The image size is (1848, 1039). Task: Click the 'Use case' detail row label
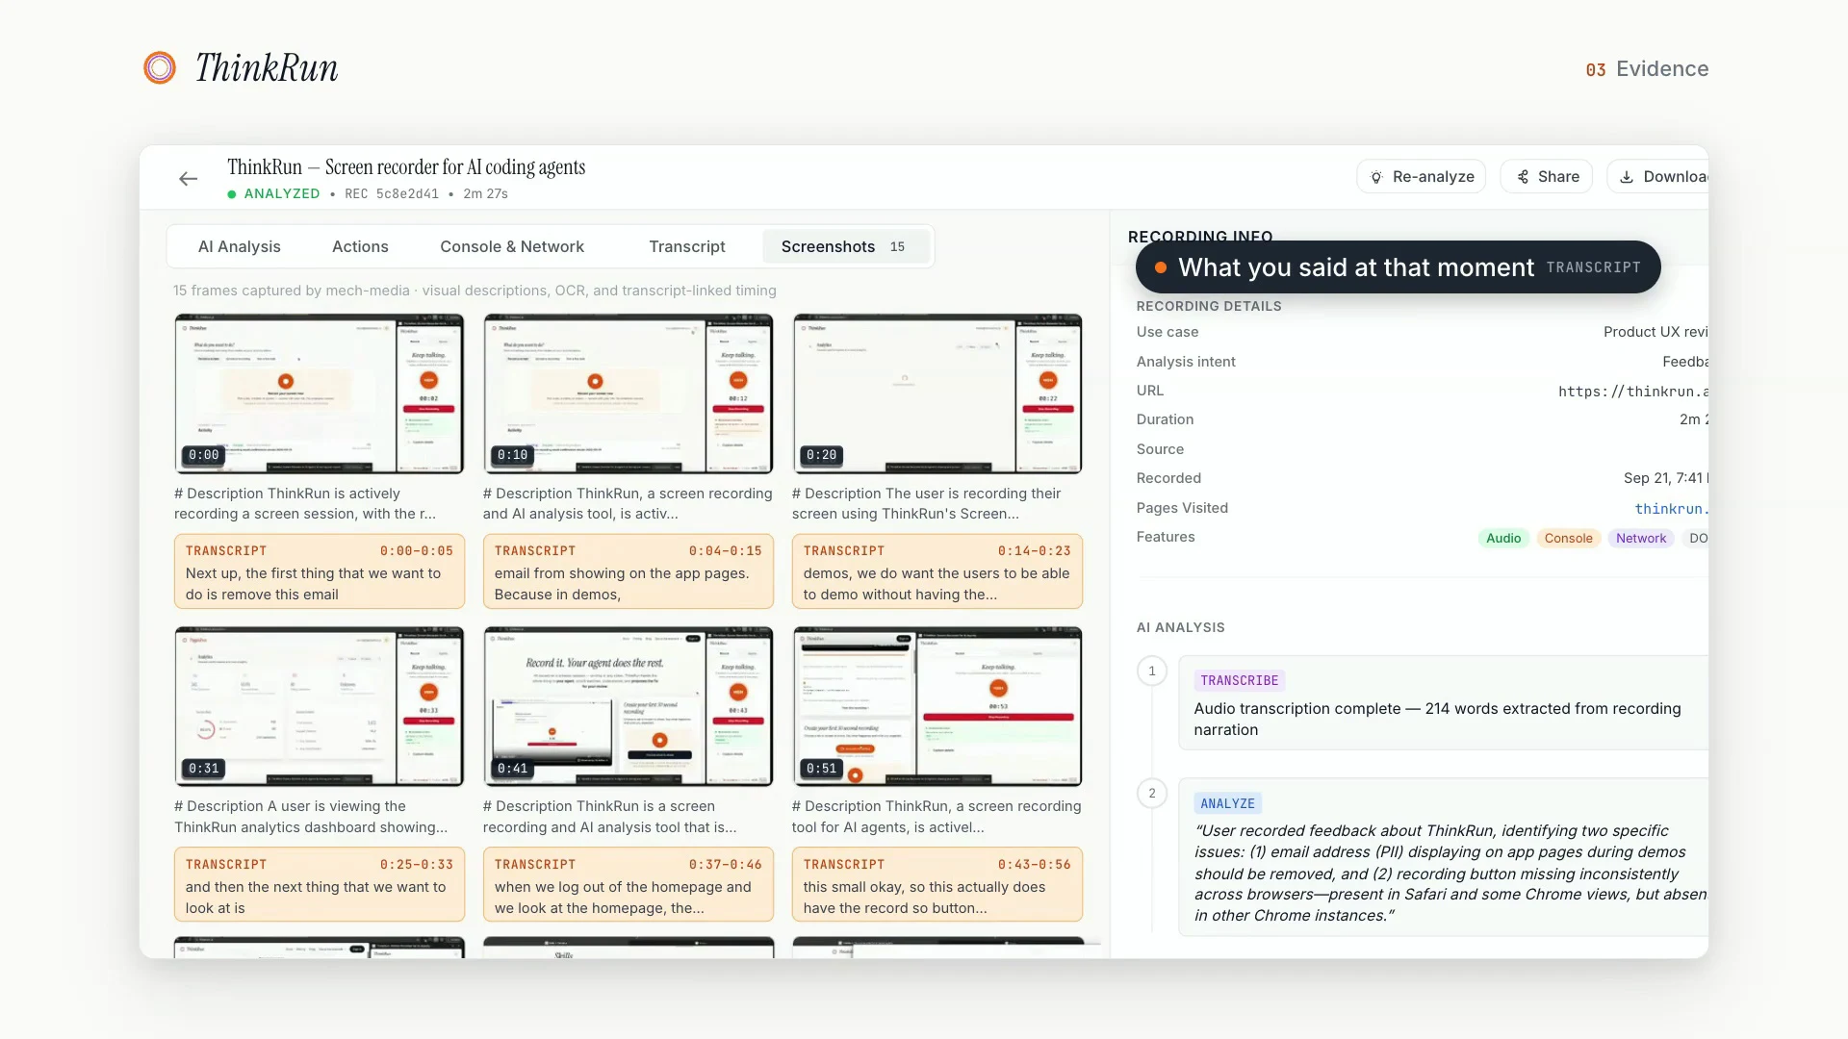point(1168,332)
